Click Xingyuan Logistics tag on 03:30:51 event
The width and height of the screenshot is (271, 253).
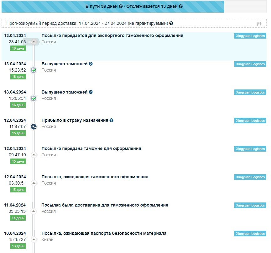(x=250, y=177)
